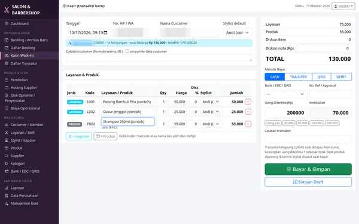
Task: Click the Data Perusahaan building icon
Action: point(7,196)
